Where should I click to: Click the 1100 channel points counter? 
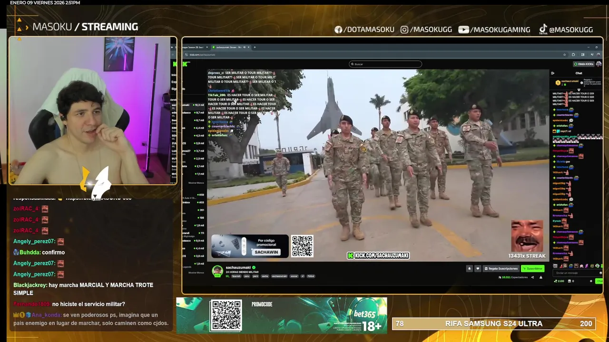[559, 281]
